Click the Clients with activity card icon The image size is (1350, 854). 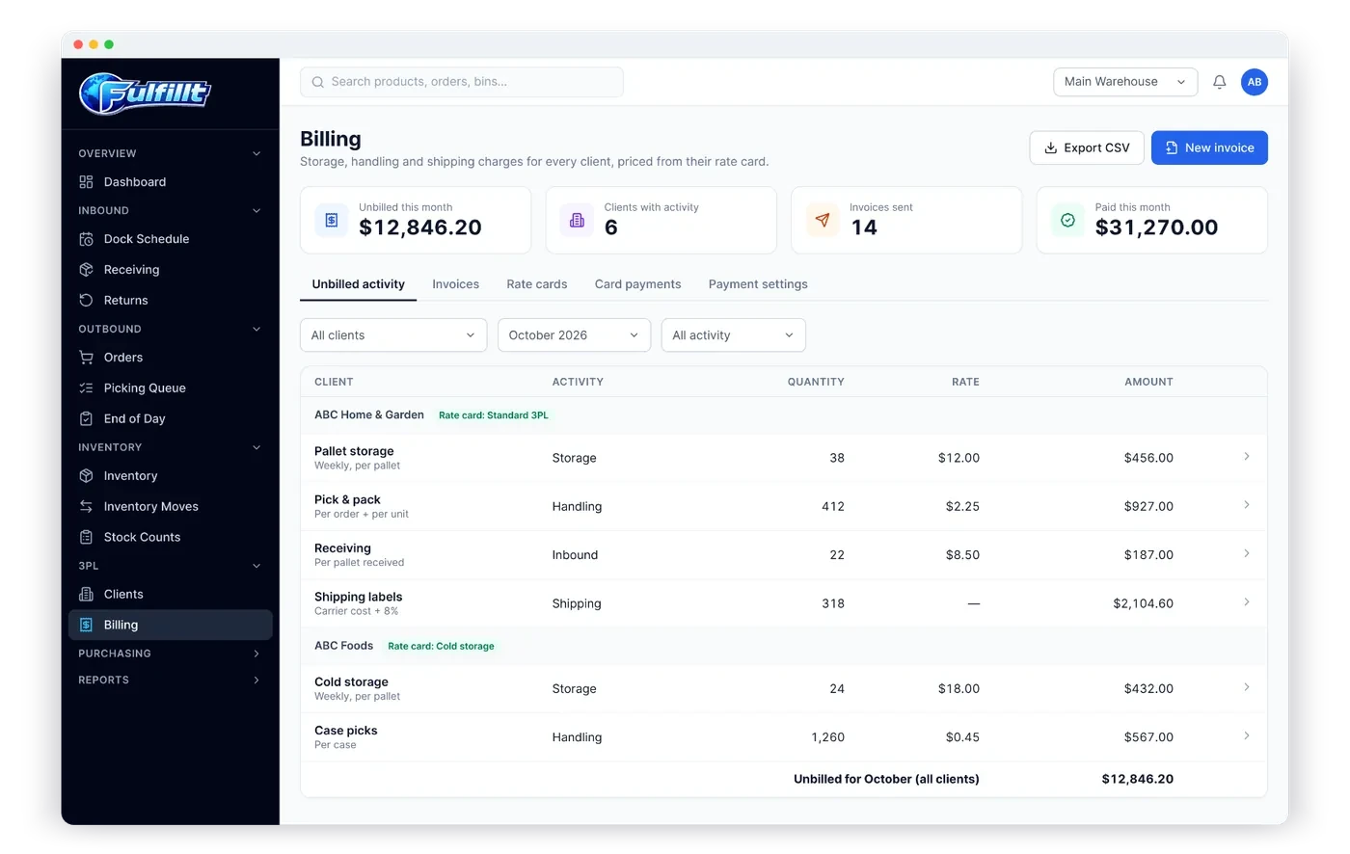(577, 221)
